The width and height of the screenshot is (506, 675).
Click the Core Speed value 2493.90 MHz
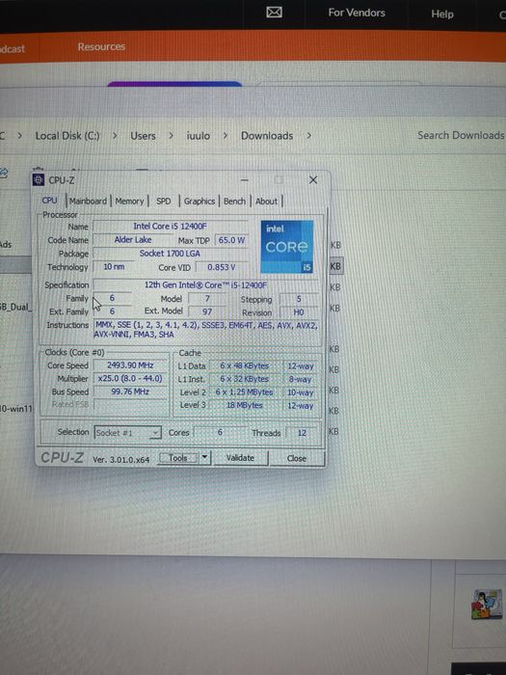130,365
